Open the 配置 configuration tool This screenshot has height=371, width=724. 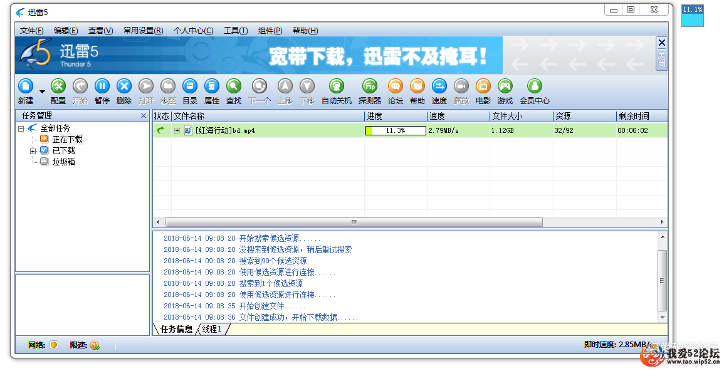(x=58, y=86)
